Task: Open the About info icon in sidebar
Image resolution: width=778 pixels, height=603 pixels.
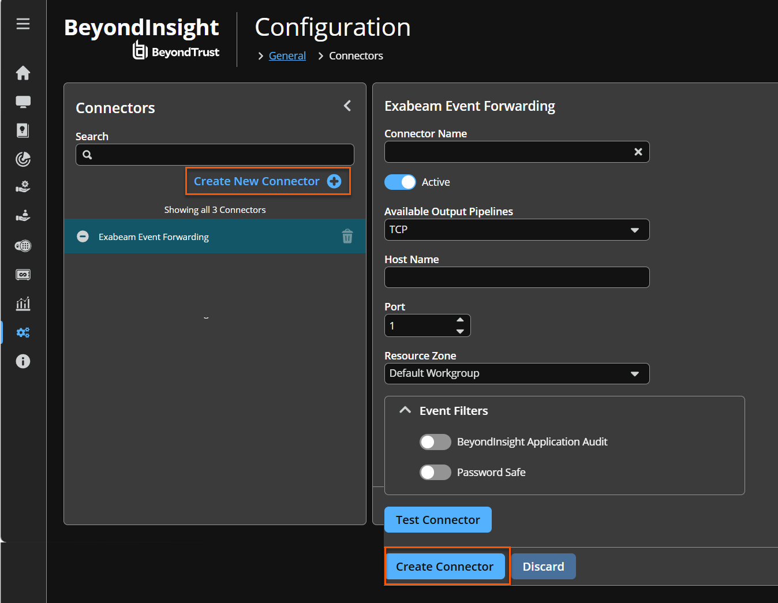Action: [x=23, y=361]
